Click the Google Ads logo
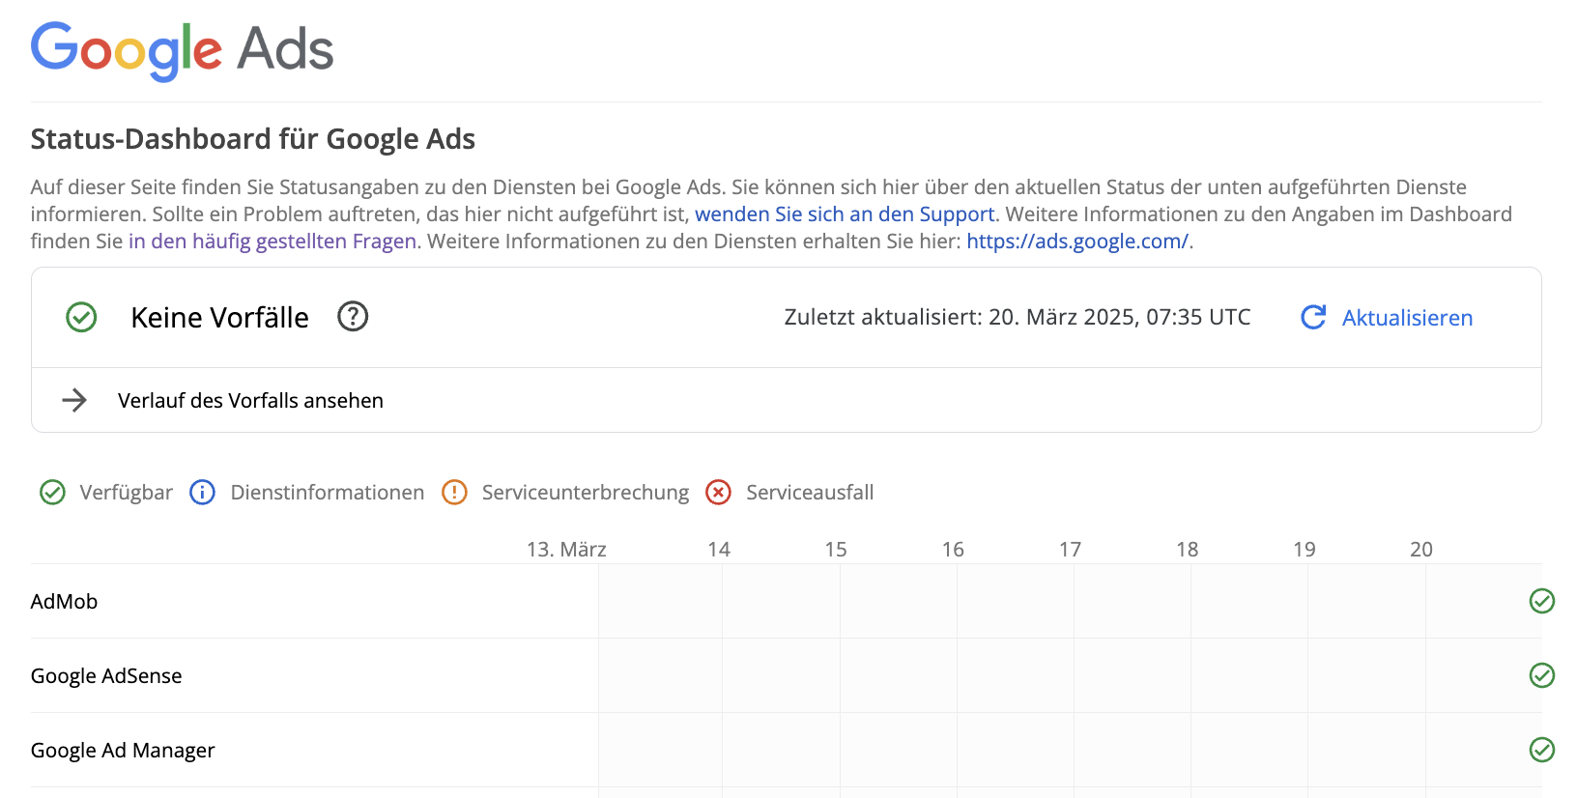Viewport: 1577px width, 798px height. (182, 50)
